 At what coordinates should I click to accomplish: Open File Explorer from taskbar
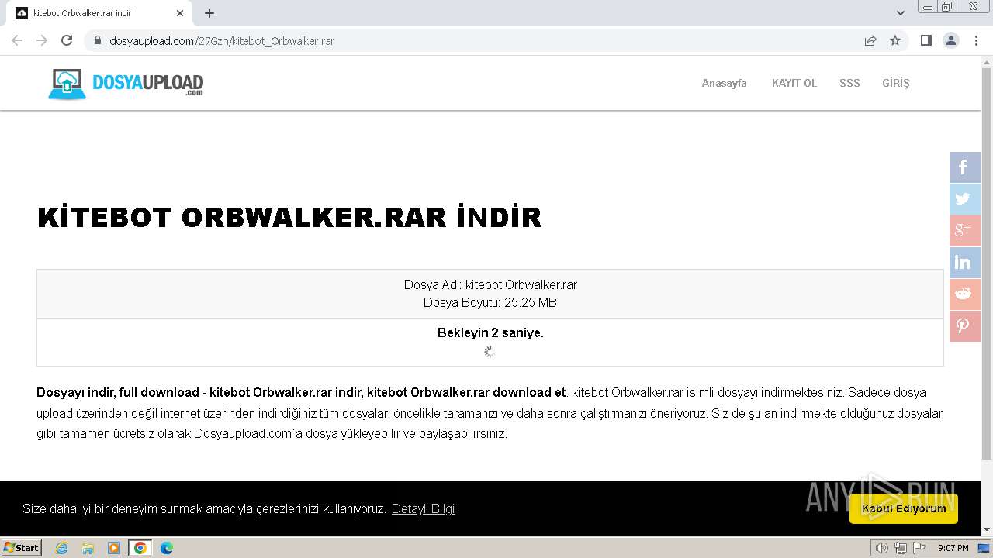coord(88,548)
